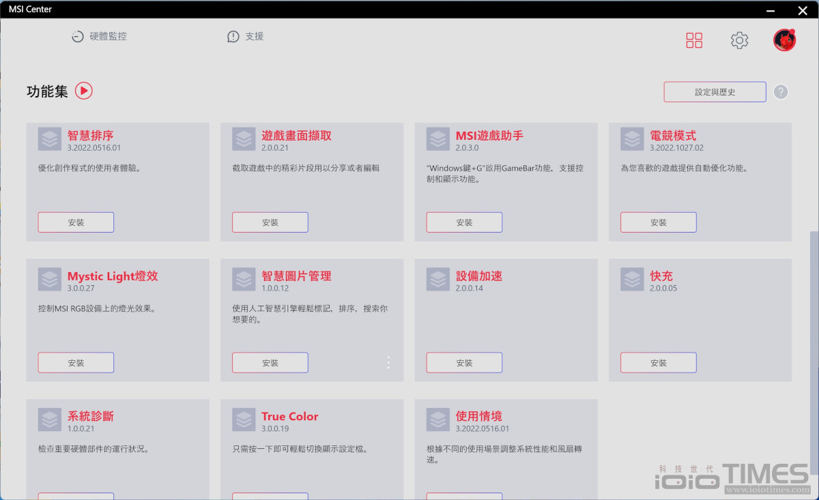Install 快充 with its 安裝 button
This screenshot has width=819, height=500.
pos(659,363)
